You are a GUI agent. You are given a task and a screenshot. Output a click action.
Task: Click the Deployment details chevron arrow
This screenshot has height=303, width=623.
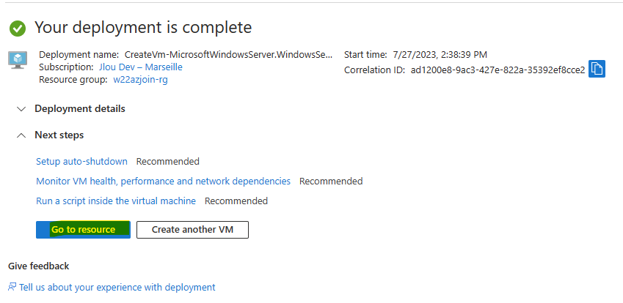pos(21,109)
